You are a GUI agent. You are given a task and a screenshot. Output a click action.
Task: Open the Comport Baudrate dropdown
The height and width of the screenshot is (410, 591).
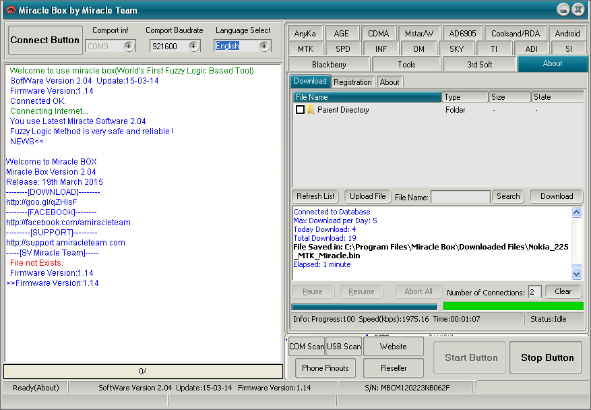pos(193,46)
